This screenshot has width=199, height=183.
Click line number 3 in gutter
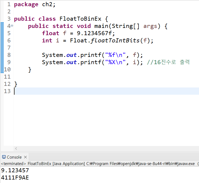[x=9, y=19]
